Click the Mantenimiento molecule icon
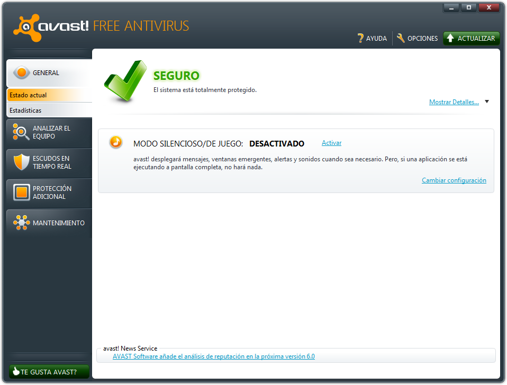Image resolution: width=507 pixels, height=385 pixels. pyautogui.click(x=21, y=223)
